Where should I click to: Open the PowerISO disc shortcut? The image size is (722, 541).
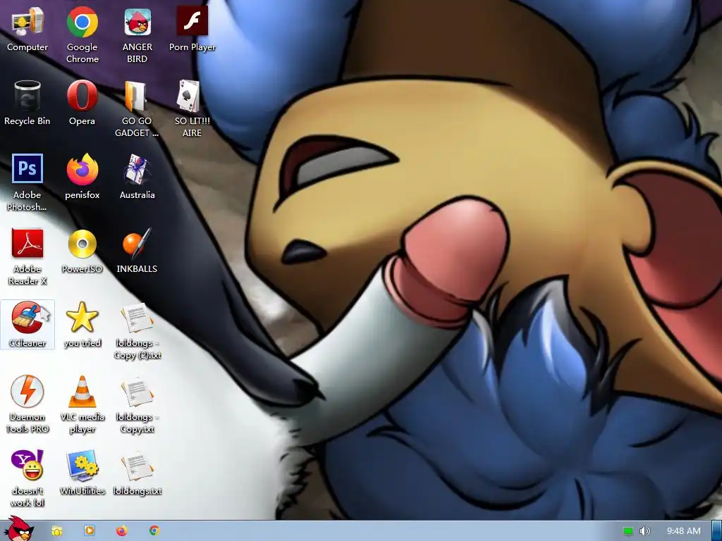[x=82, y=251]
